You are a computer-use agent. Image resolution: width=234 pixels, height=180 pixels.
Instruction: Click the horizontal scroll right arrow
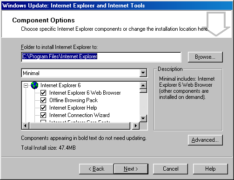pyautogui.click(x=136, y=125)
